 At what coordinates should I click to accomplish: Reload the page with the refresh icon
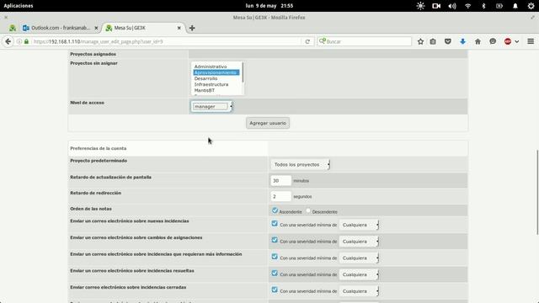[307, 41]
